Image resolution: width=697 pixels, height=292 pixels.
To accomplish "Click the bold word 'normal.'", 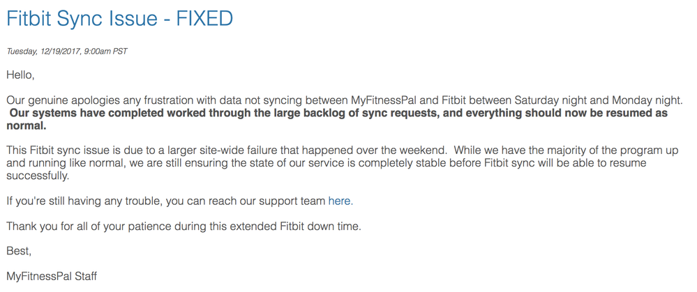I will click(x=27, y=126).
